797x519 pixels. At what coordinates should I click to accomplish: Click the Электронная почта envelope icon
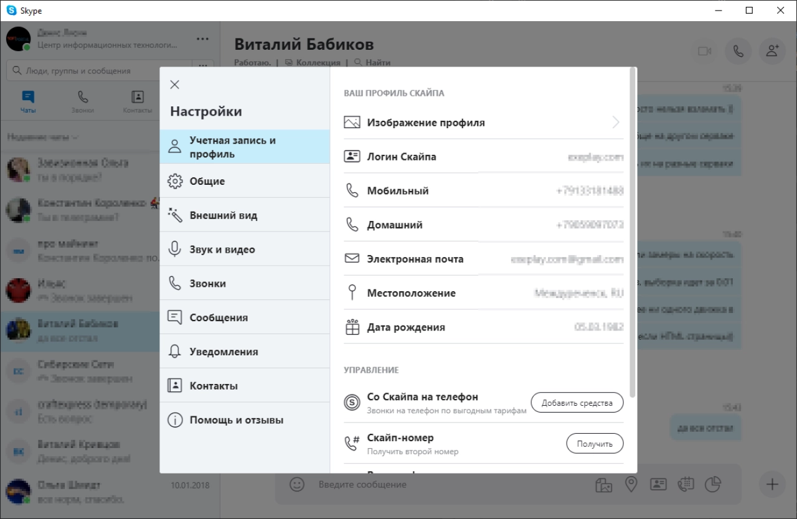click(352, 258)
